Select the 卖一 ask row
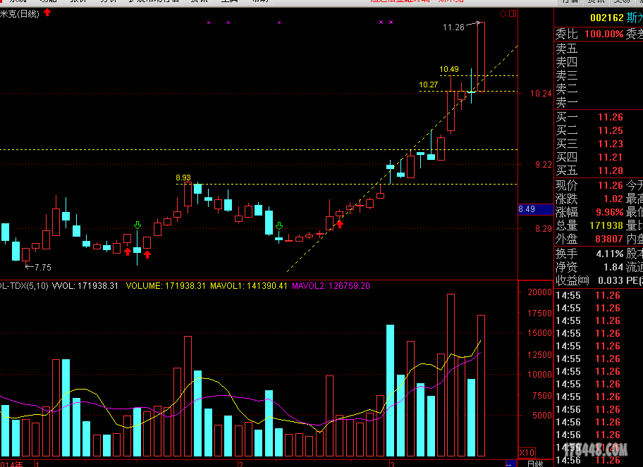 pos(599,102)
